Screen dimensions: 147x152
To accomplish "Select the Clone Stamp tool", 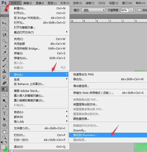I will click(4, 71).
